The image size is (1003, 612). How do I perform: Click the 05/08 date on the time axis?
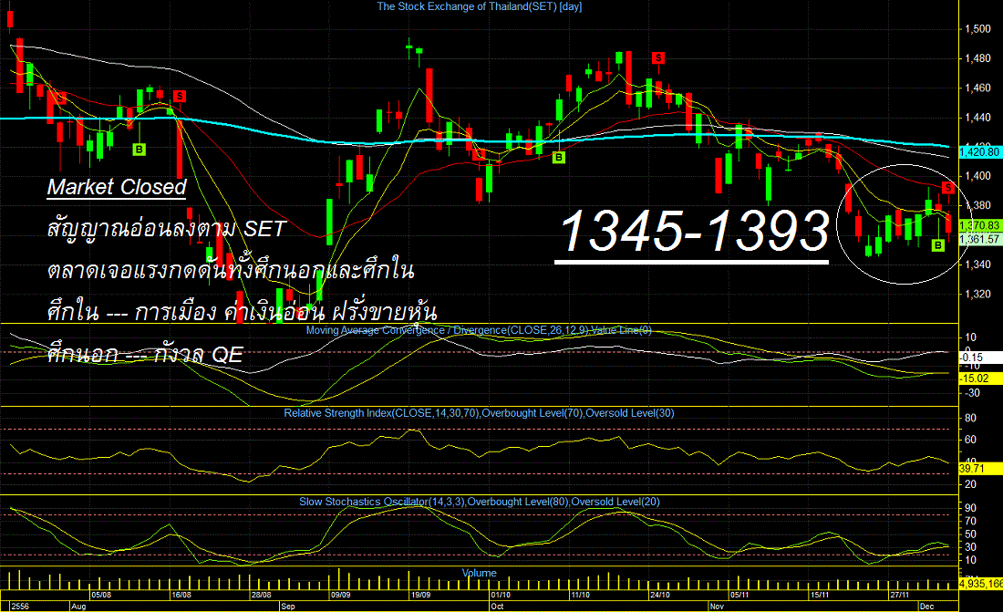101,595
